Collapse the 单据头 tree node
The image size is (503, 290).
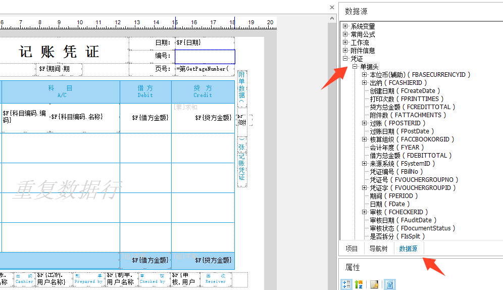[x=355, y=66]
